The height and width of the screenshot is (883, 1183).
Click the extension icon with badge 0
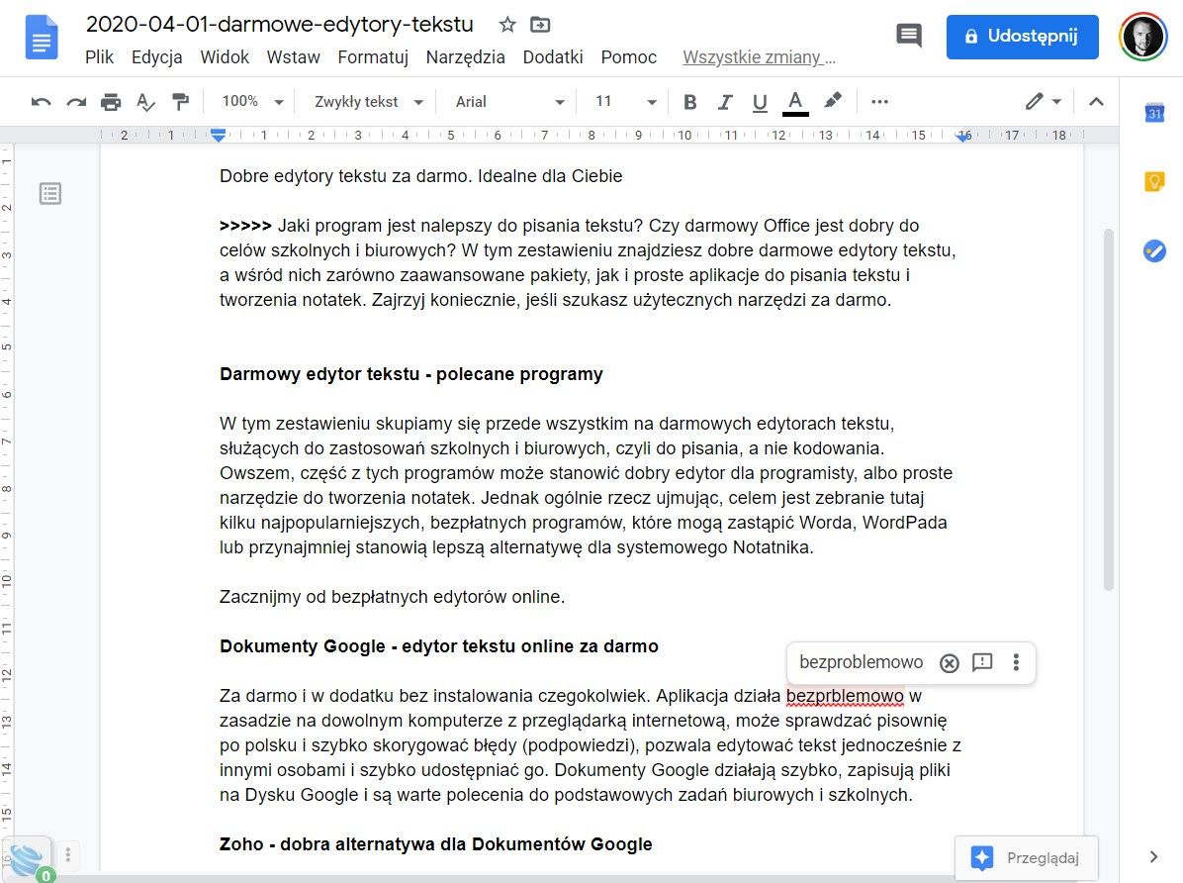point(29,860)
